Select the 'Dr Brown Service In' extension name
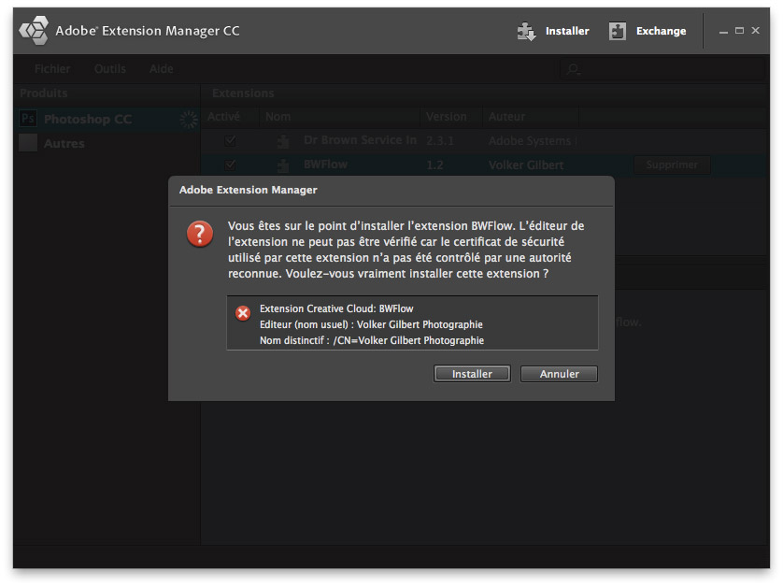Viewport: 783px width, 587px height. click(x=360, y=140)
